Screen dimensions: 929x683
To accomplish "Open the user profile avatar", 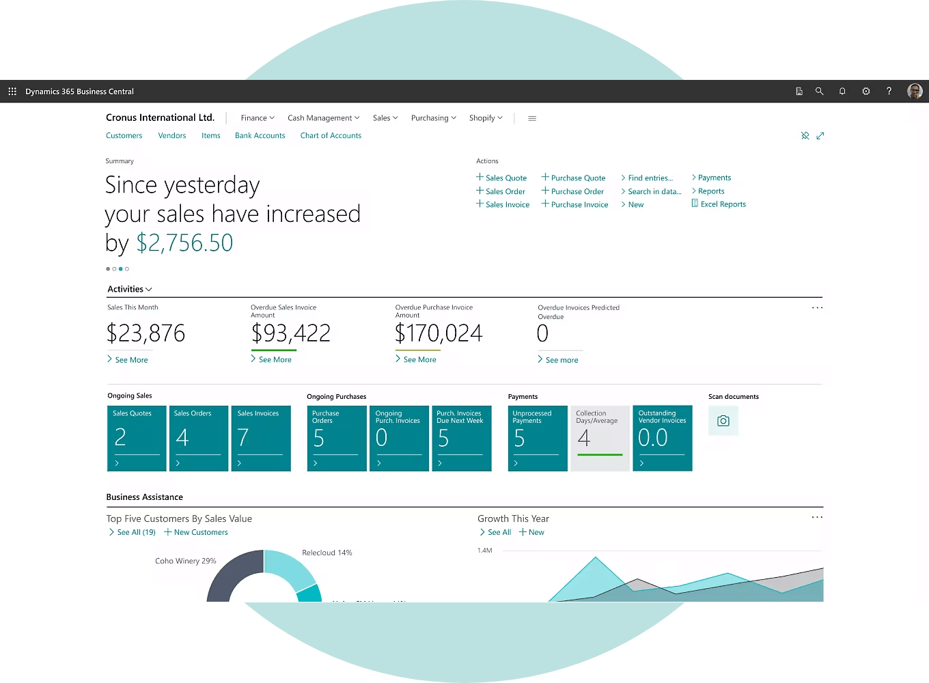I will 915,91.
